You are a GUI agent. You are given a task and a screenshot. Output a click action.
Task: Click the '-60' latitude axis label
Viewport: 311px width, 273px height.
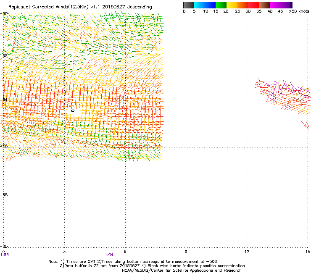(x=4, y=246)
